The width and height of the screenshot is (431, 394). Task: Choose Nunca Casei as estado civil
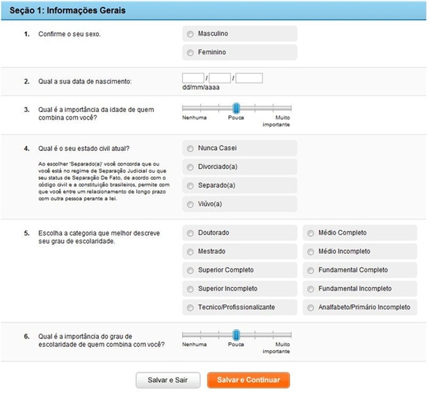point(190,148)
